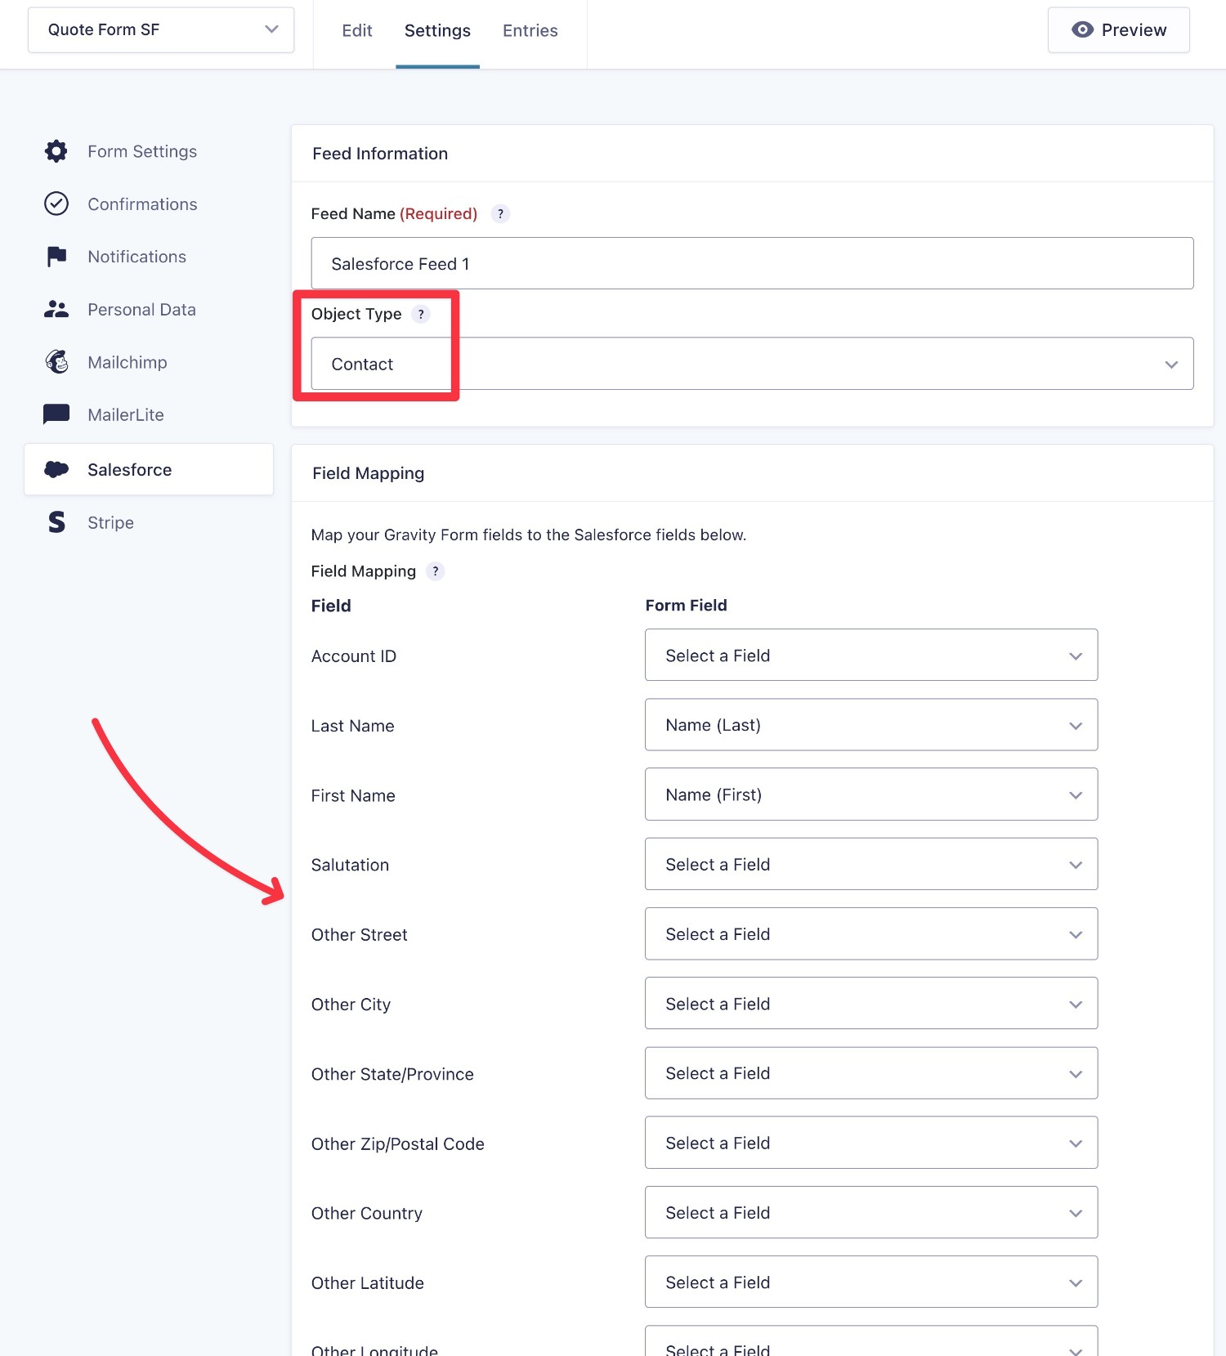Click the Preview button

pyautogui.click(x=1118, y=29)
